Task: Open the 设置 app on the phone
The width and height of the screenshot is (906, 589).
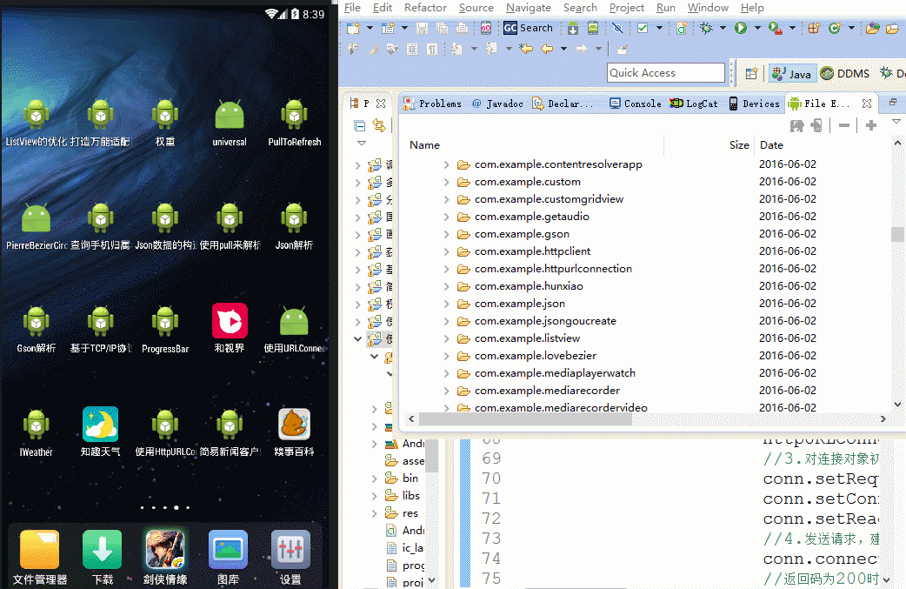Action: (x=290, y=550)
